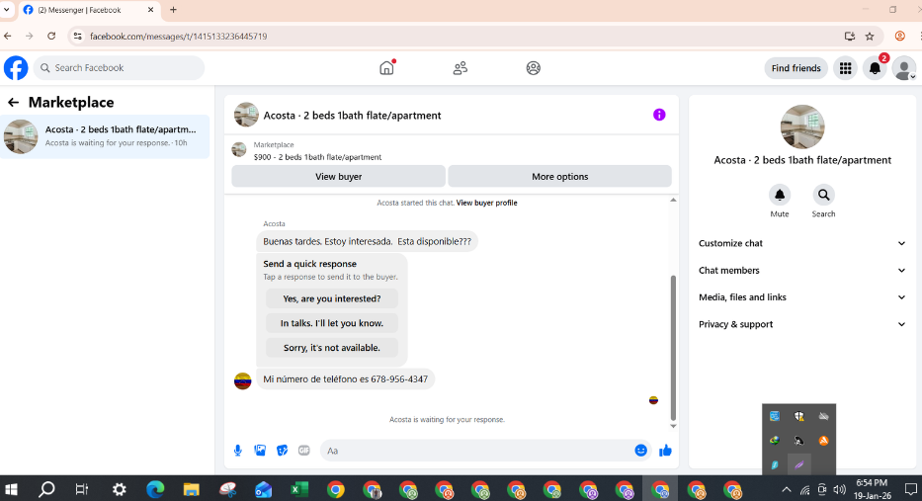Screen dimensions: 922x501
Task: Expand the Customize chat section
Action: point(802,243)
